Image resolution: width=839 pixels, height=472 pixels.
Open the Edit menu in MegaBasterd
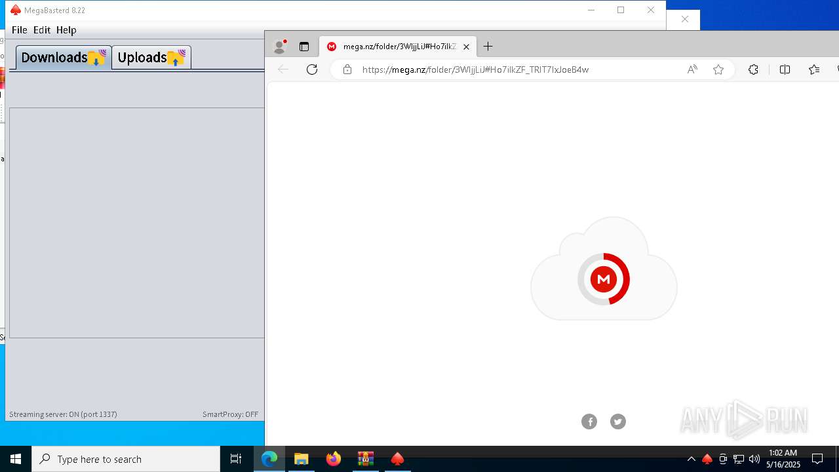pos(42,30)
